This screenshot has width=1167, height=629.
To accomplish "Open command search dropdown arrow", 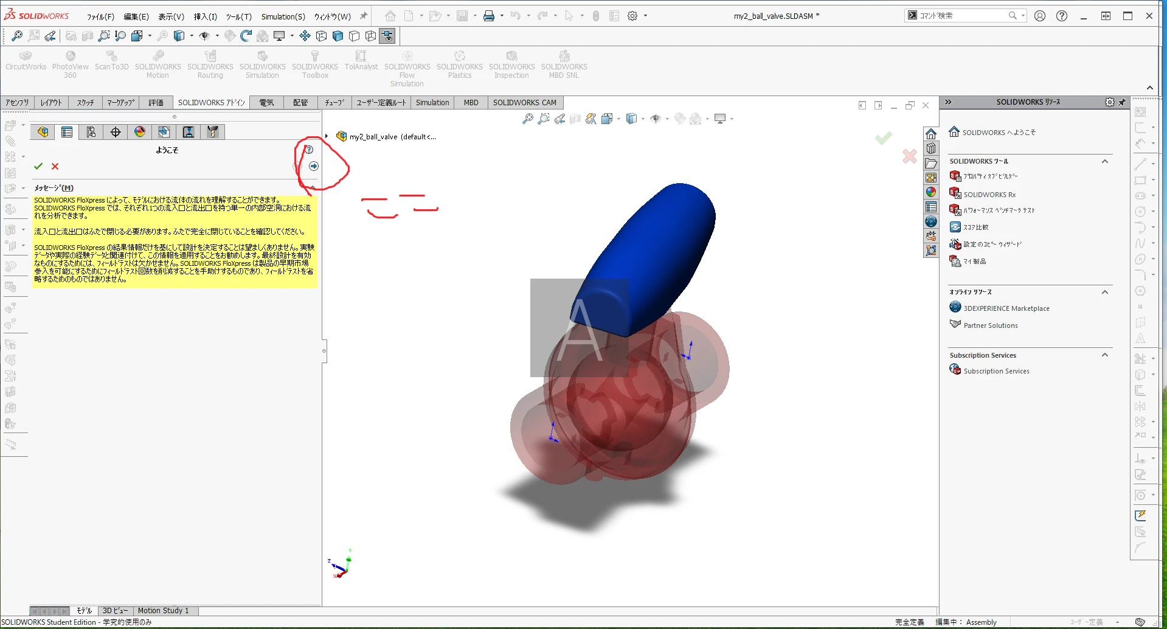I will pyautogui.click(x=1023, y=16).
